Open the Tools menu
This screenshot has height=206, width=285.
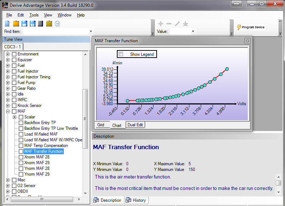tap(34, 15)
